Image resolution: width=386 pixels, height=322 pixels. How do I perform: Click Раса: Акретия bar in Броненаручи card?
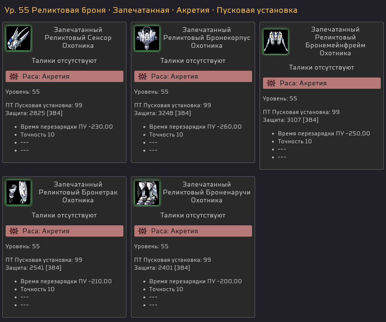coord(193,231)
